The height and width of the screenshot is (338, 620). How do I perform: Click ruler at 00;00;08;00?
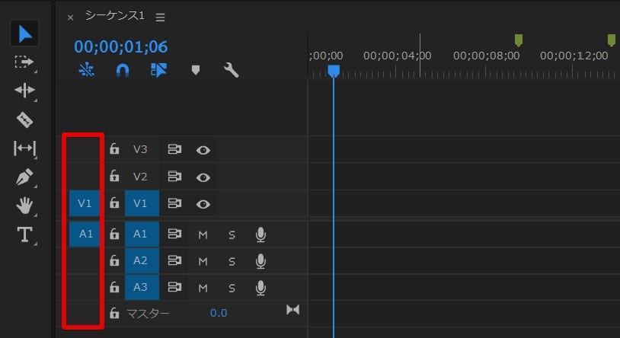(487, 56)
